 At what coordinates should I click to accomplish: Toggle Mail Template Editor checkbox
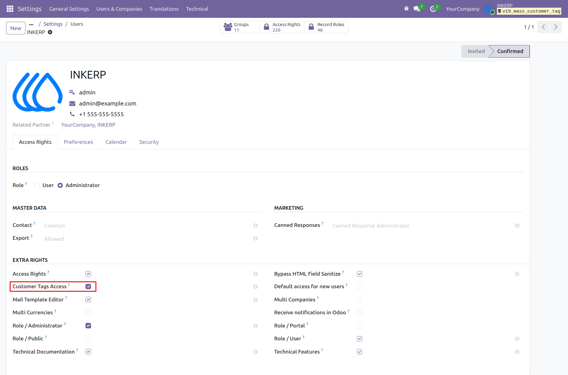coord(88,300)
